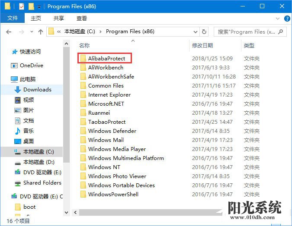292x226 pixels.
Task: Select the Windows Photo Viewer folder icon
Action: (83, 176)
